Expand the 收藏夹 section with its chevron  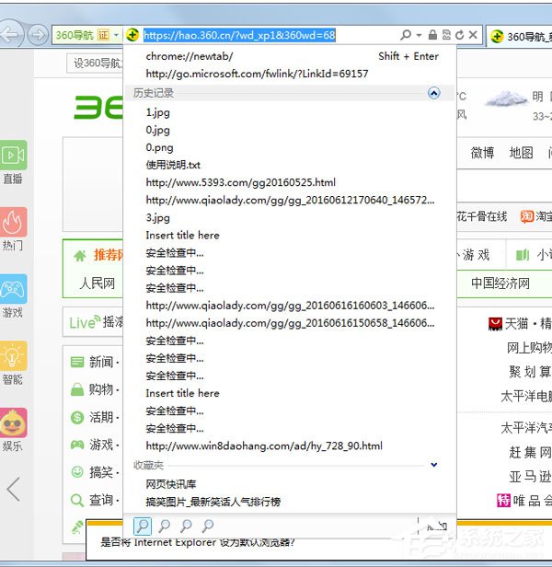[x=434, y=465]
